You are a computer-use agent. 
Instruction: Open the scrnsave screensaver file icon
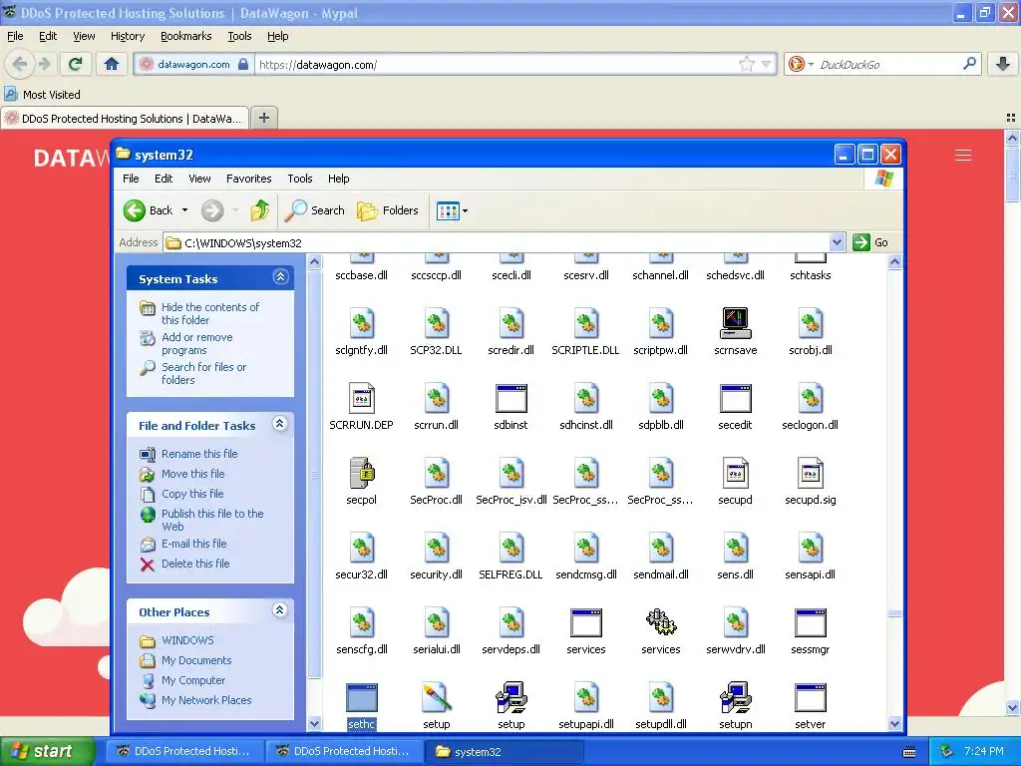735,323
